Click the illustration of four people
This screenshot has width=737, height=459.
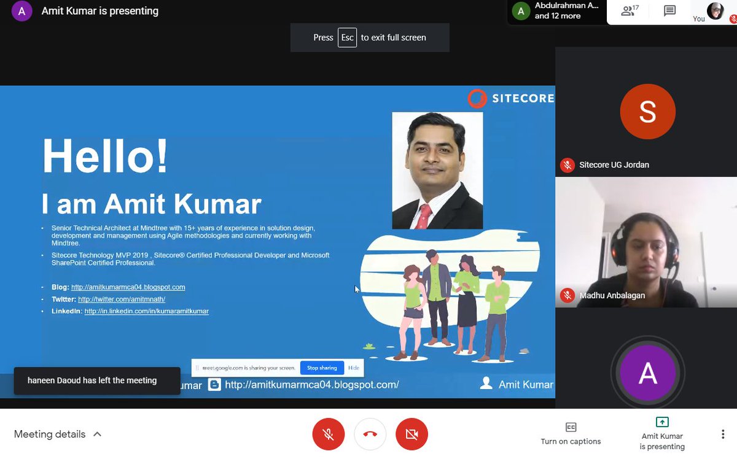coord(450,296)
